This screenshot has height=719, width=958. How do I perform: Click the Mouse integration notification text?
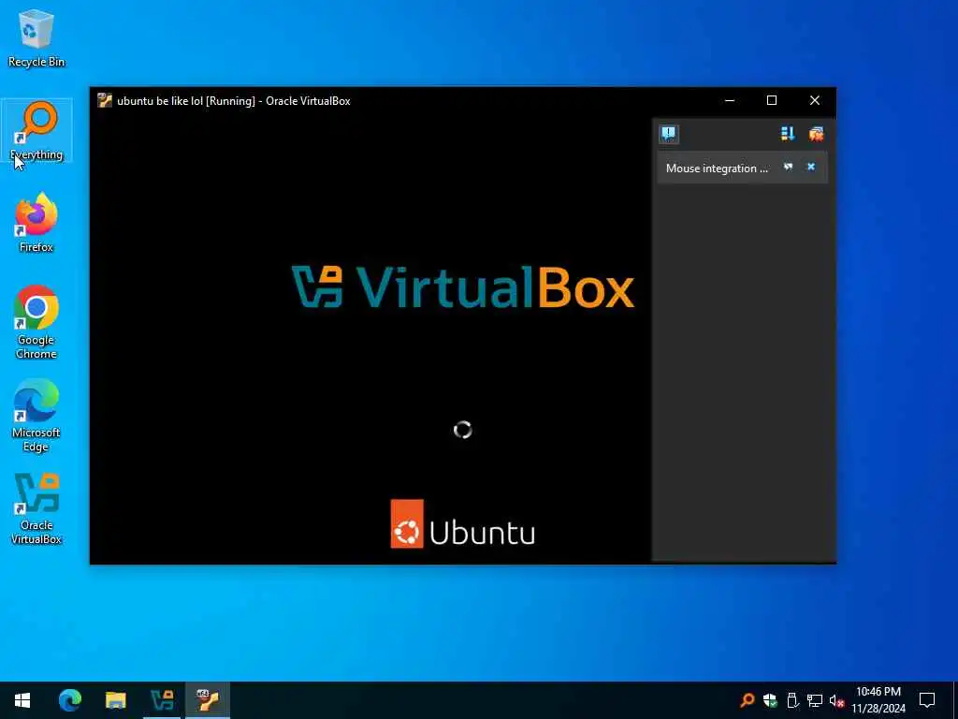tap(717, 169)
